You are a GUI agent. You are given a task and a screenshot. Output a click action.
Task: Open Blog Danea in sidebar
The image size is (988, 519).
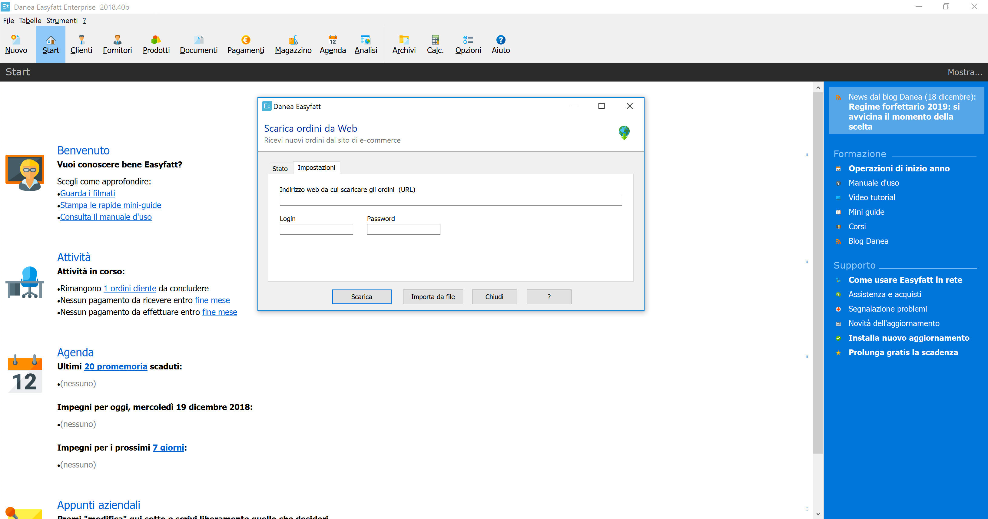[868, 242]
